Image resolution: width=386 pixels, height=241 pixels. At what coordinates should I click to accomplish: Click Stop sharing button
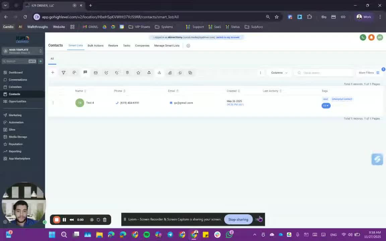(238, 219)
